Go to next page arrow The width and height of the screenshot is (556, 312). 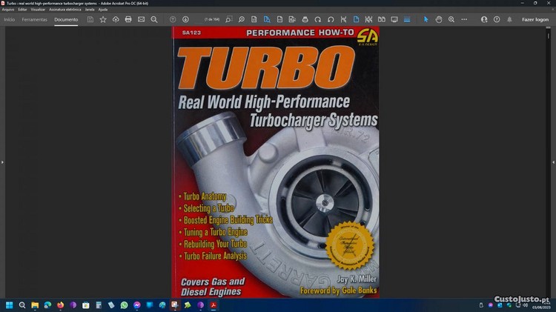pos(185,19)
